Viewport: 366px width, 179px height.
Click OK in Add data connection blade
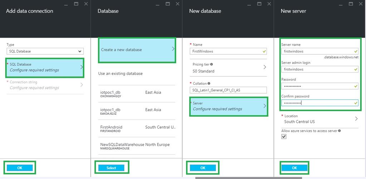point(20,168)
